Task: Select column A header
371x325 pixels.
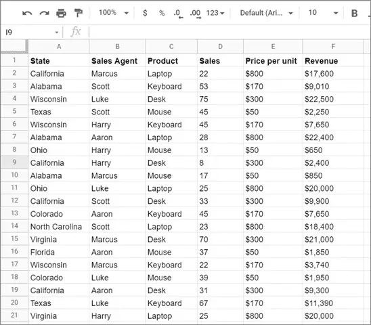Action: 59,47
